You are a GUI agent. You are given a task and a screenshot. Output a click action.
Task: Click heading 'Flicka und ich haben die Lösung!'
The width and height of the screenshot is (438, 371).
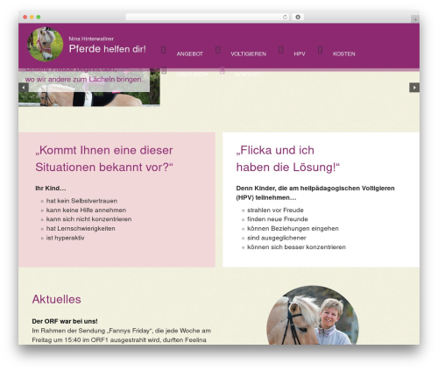[288, 159]
